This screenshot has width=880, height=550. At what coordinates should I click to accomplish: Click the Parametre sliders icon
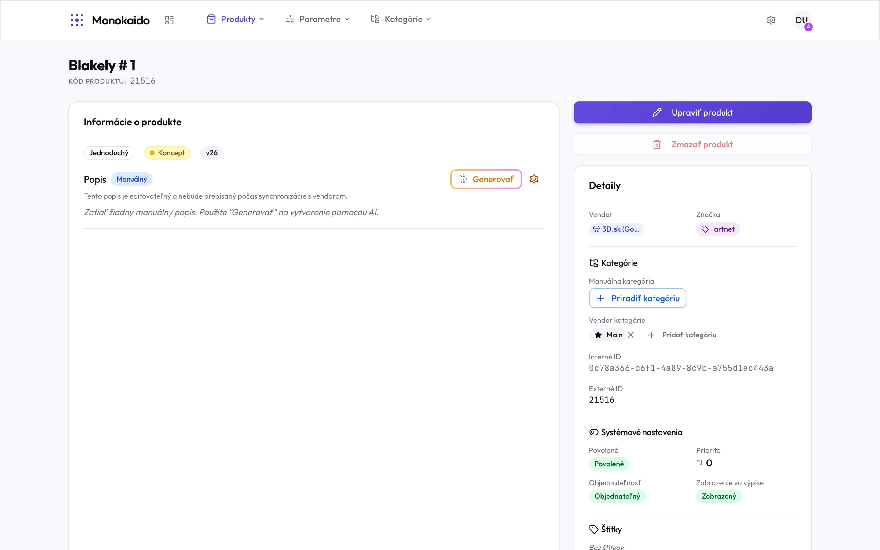click(289, 19)
